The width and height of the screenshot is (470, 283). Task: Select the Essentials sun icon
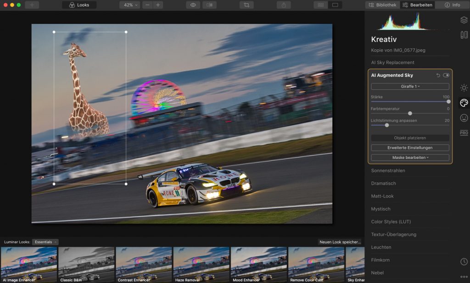point(464,87)
